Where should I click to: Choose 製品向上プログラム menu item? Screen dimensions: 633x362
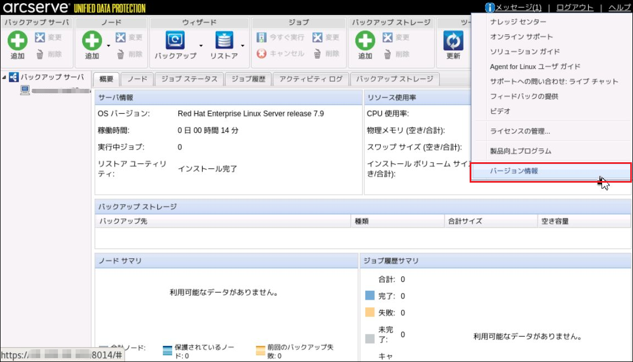pyautogui.click(x=520, y=151)
